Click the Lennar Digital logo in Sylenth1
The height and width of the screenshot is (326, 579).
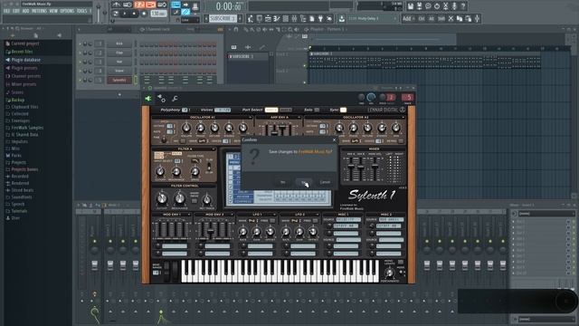(386, 110)
